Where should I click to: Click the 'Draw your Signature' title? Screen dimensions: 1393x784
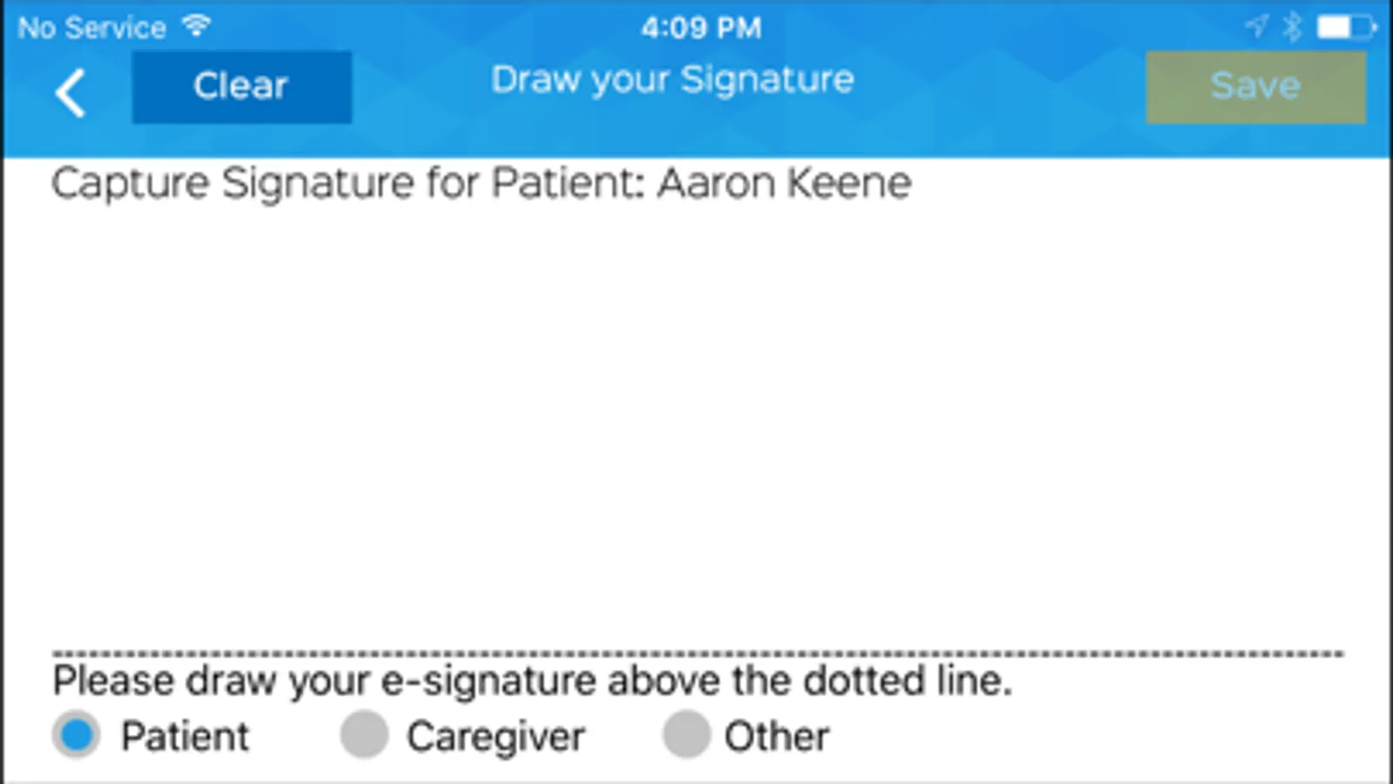[x=673, y=80]
